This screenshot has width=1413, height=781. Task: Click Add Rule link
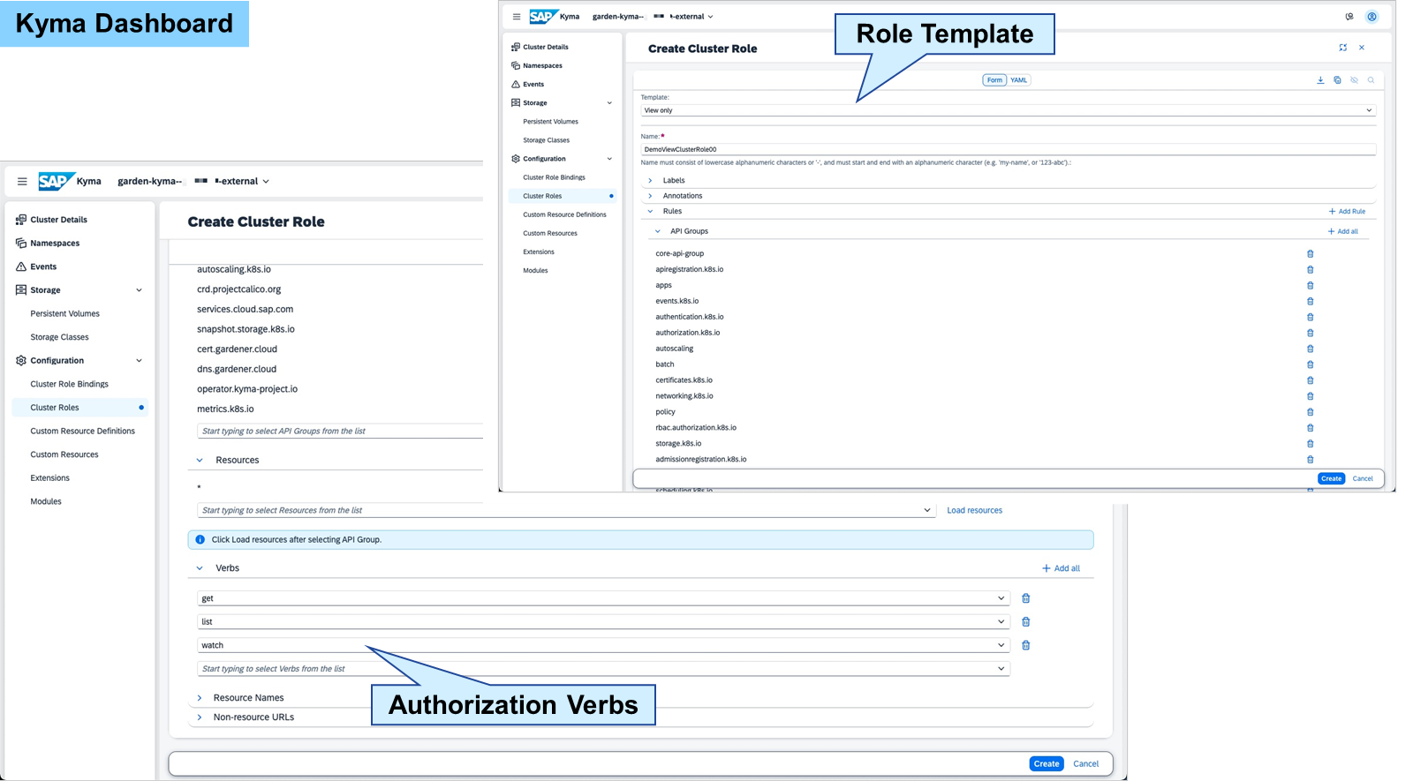1348,212
